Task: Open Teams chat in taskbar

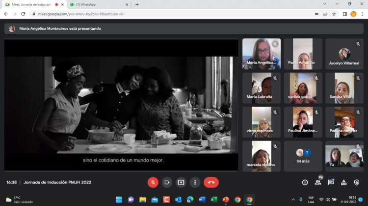Action: pyautogui.click(x=131, y=200)
